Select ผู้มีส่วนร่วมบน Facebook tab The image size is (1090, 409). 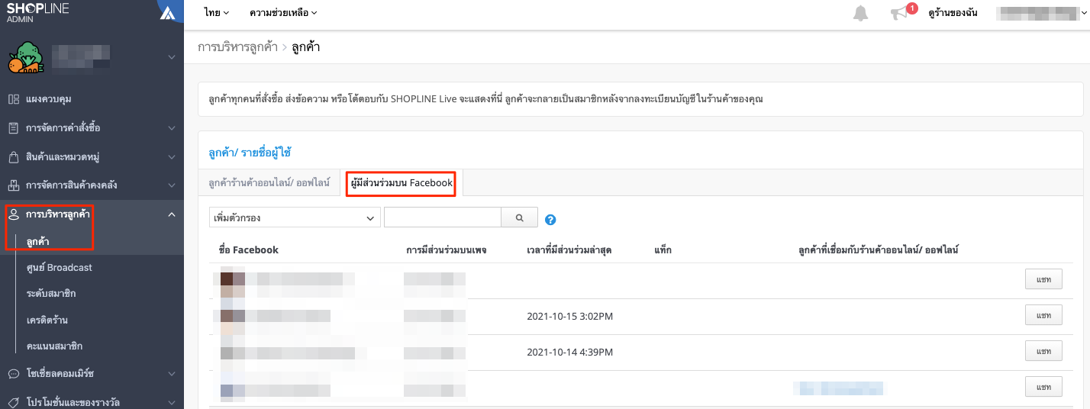pyautogui.click(x=401, y=183)
